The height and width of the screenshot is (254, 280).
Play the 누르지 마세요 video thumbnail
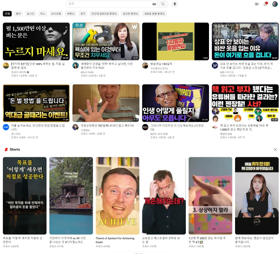pos(36,41)
